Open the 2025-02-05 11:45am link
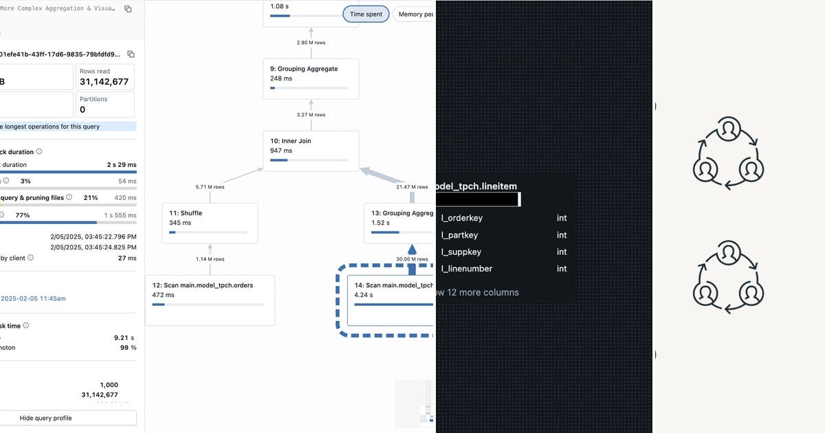The image size is (825, 433). 33,298
